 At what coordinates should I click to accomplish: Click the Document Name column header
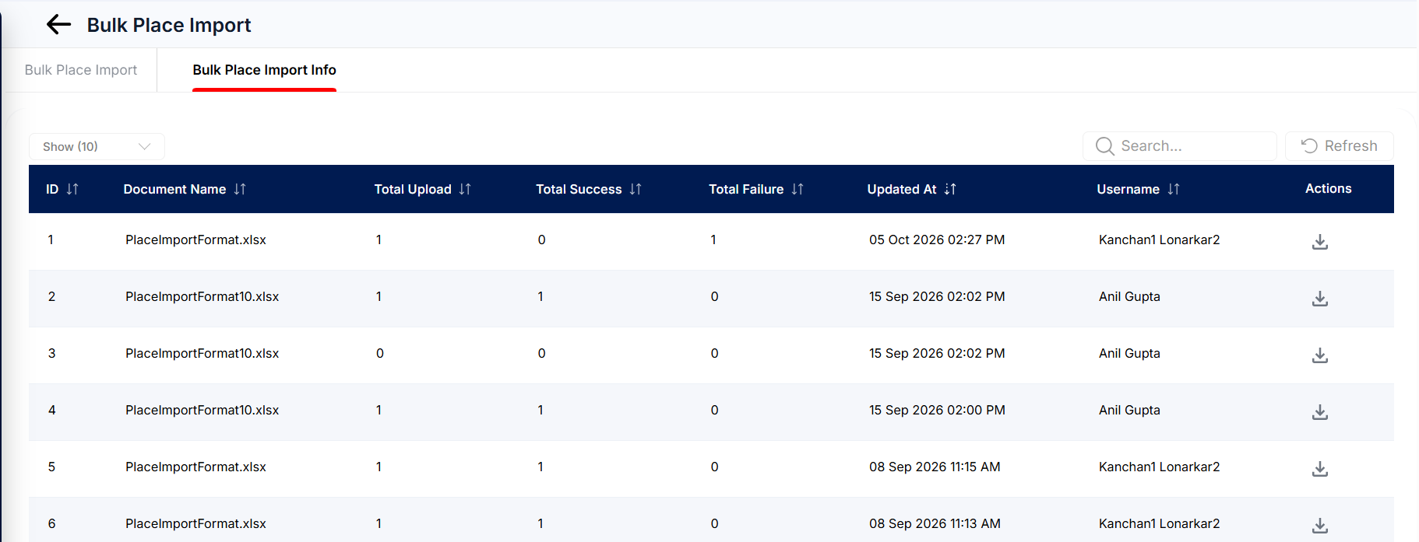click(x=174, y=189)
